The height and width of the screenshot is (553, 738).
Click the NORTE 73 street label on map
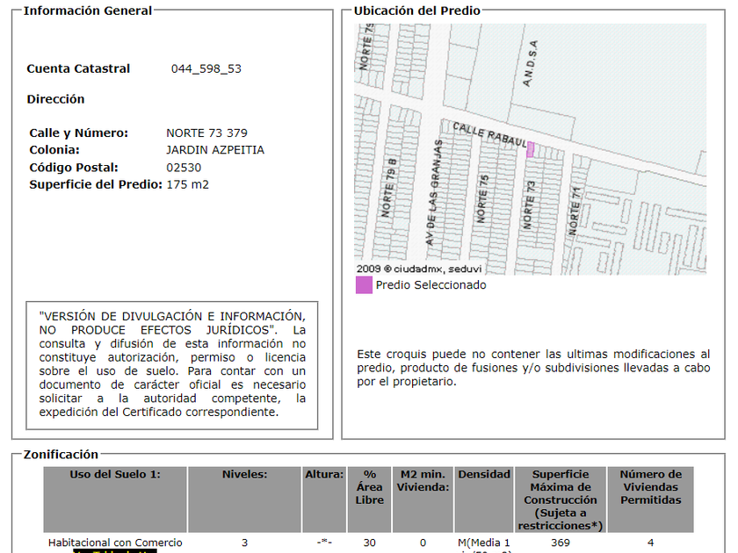pyautogui.click(x=529, y=205)
